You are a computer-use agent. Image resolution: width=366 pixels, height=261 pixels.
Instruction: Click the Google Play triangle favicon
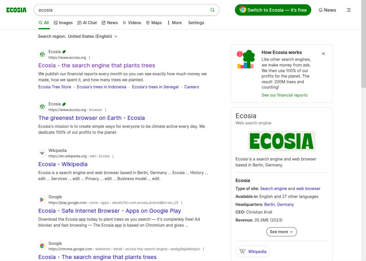(x=42, y=199)
